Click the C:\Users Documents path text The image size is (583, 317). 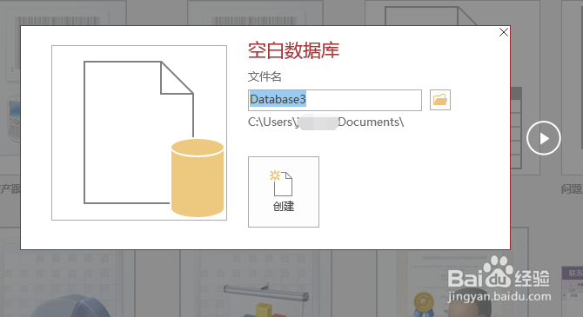point(325,122)
